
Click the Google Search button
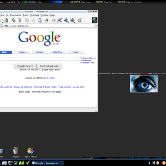pyautogui.click(x=25, y=66)
